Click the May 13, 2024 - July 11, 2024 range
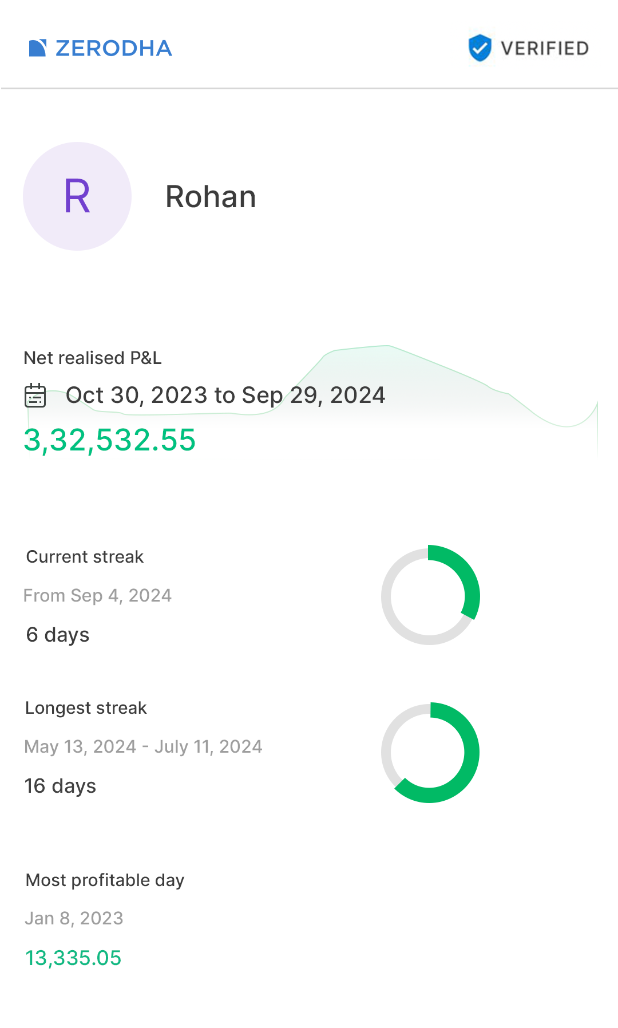This screenshot has height=1028, width=618. pyautogui.click(x=143, y=747)
